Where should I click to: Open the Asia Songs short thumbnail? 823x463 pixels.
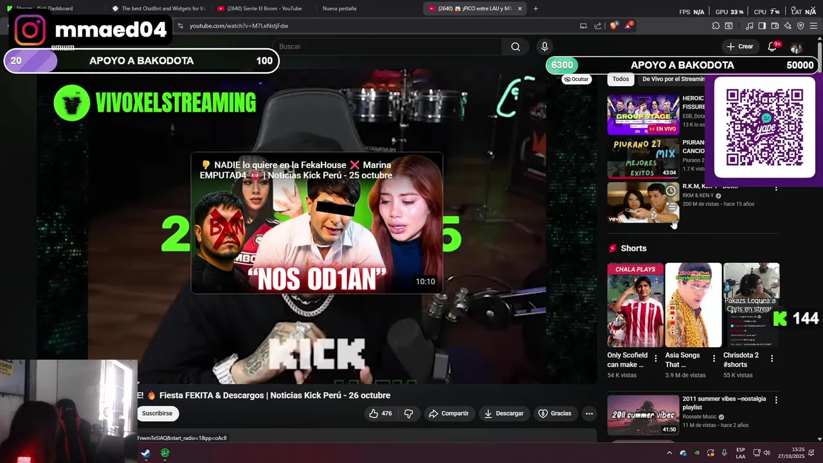click(x=693, y=305)
